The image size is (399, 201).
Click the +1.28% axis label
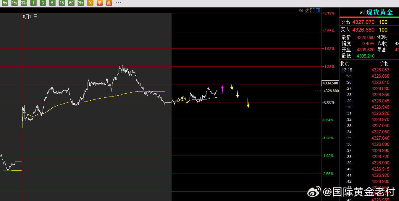pos(328,67)
